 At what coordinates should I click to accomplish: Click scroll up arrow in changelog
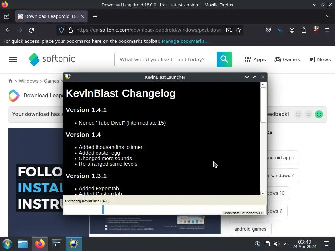tap(263, 85)
